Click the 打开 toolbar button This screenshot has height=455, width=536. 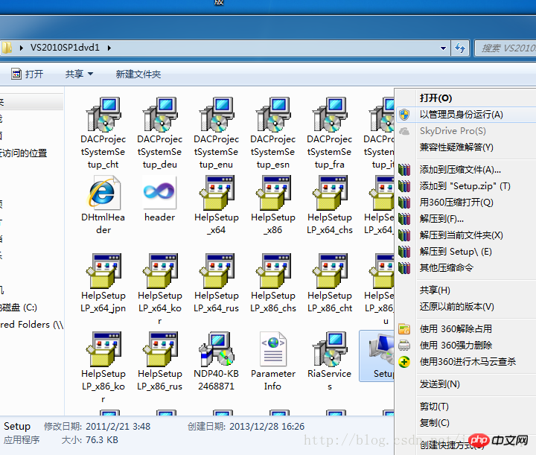click(28, 74)
